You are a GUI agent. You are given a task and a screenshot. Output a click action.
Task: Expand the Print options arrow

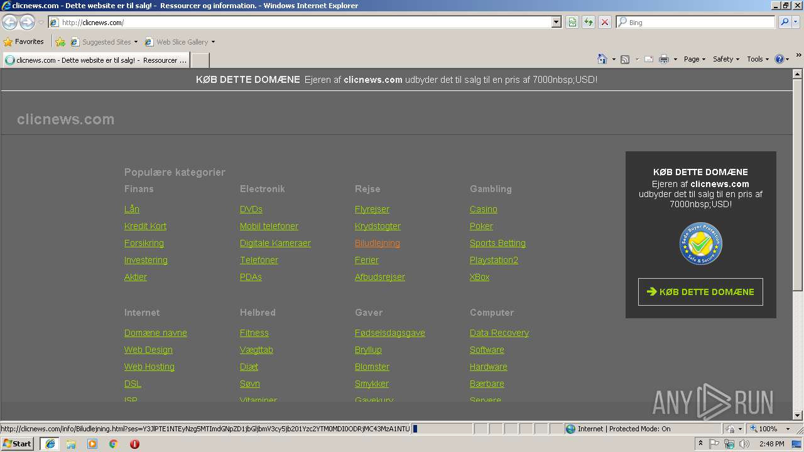pyautogui.click(x=675, y=59)
